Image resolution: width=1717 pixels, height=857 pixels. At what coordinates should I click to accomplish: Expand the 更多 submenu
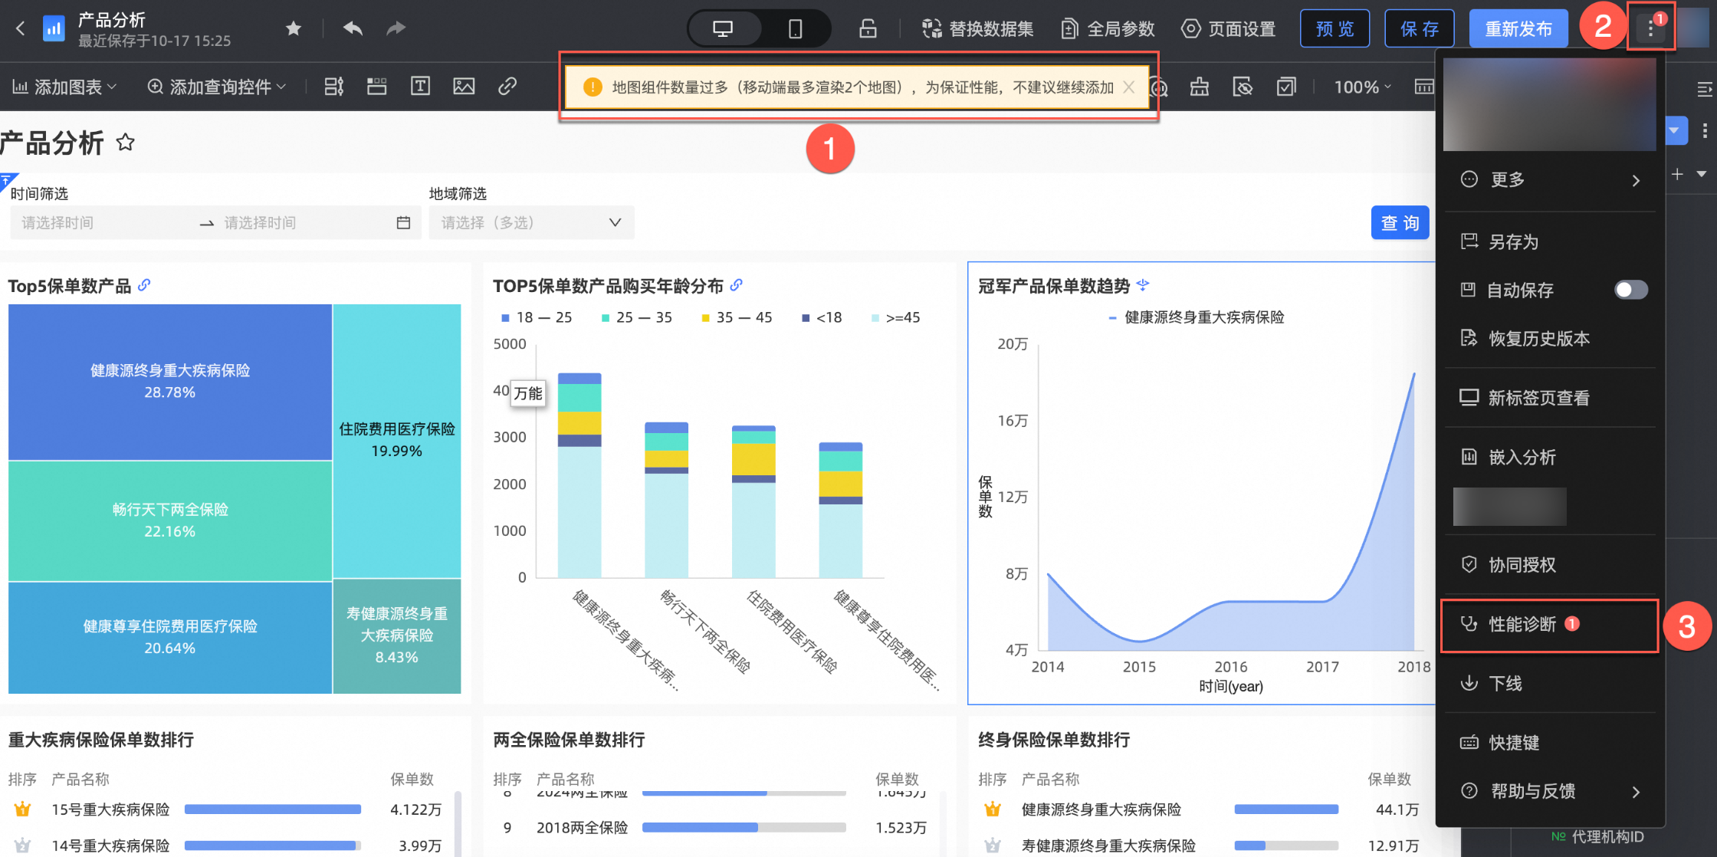[x=1550, y=180]
